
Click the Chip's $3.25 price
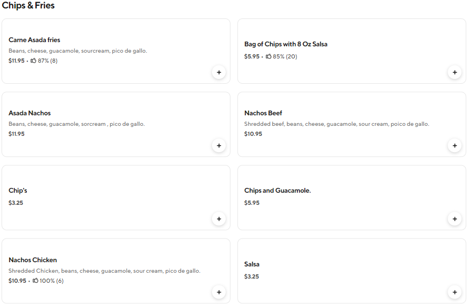(x=16, y=203)
